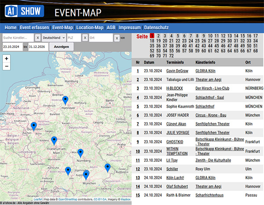Click the start date field 23.10.2024
The image size is (264, 205).
[x=13, y=47]
